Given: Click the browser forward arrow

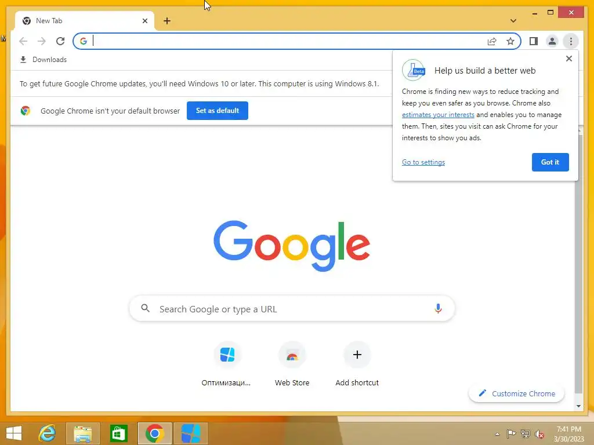Looking at the screenshot, I should pyautogui.click(x=42, y=41).
